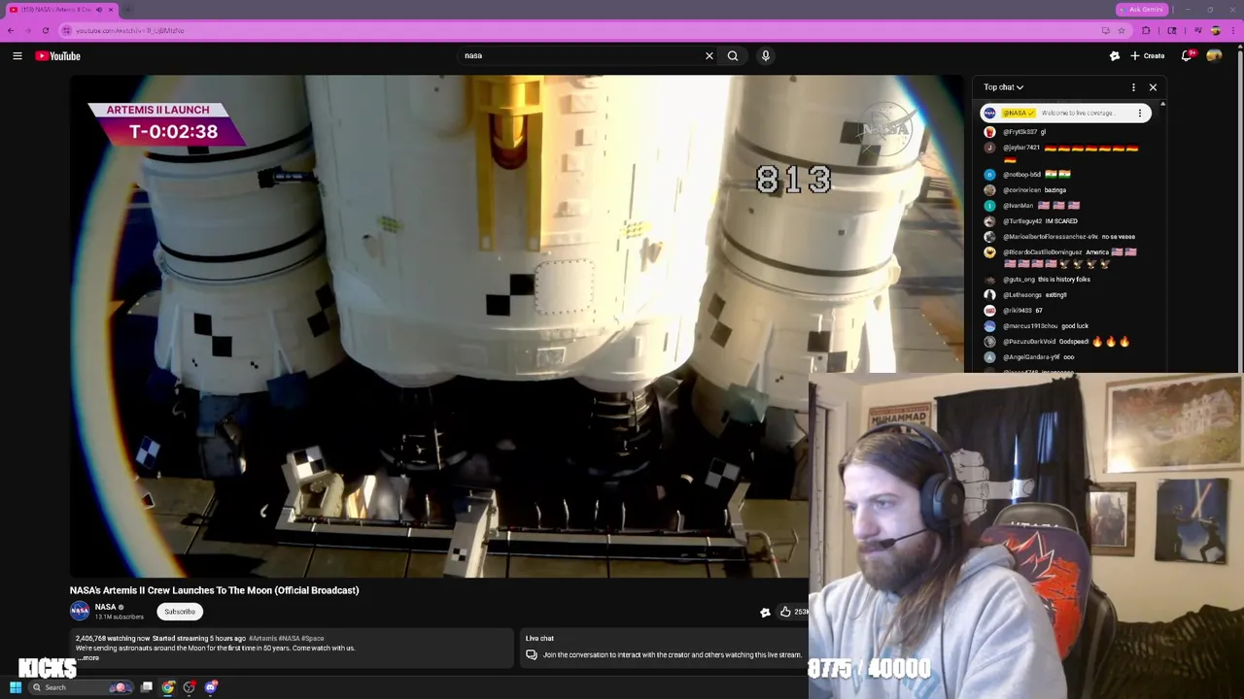The image size is (1244, 699).
Task: Open Chrome from the taskbar
Action: (168, 687)
